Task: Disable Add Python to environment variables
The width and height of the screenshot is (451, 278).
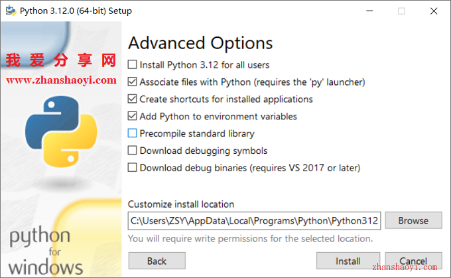Action: tap(132, 116)
